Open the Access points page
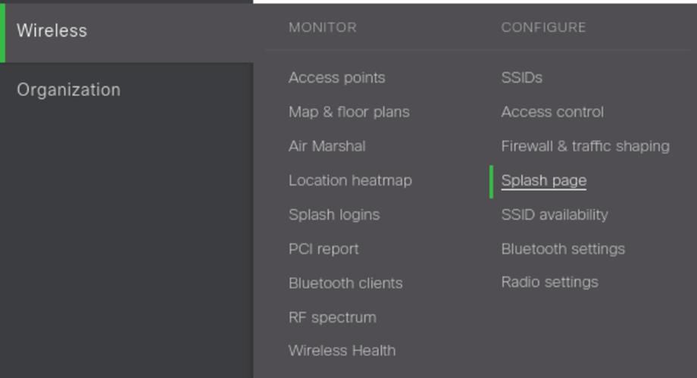Screen dimensions: 697x378 [336, 77]
